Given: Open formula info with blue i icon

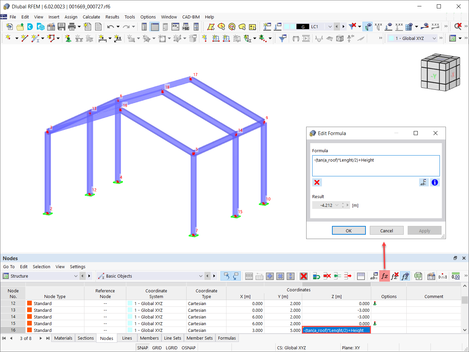Looking at the screenshot, I should tap(435, 182).
